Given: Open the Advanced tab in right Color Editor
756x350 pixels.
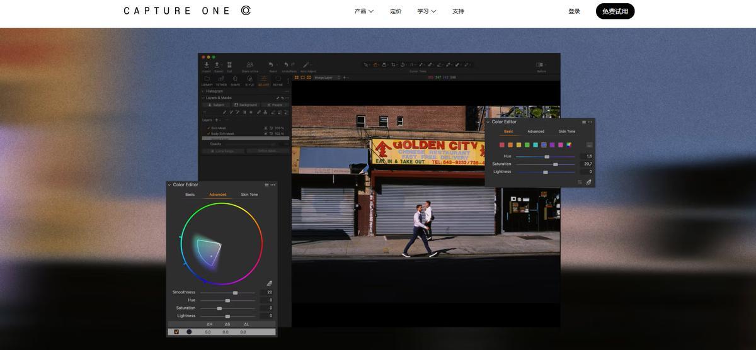Looking at the screenshot, I should coord(535,132).
